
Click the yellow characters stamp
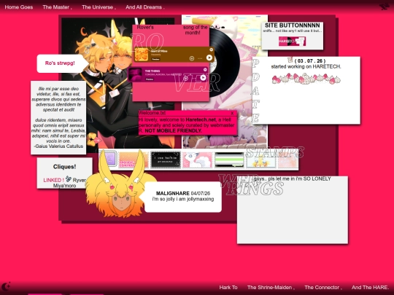(261, 160)
